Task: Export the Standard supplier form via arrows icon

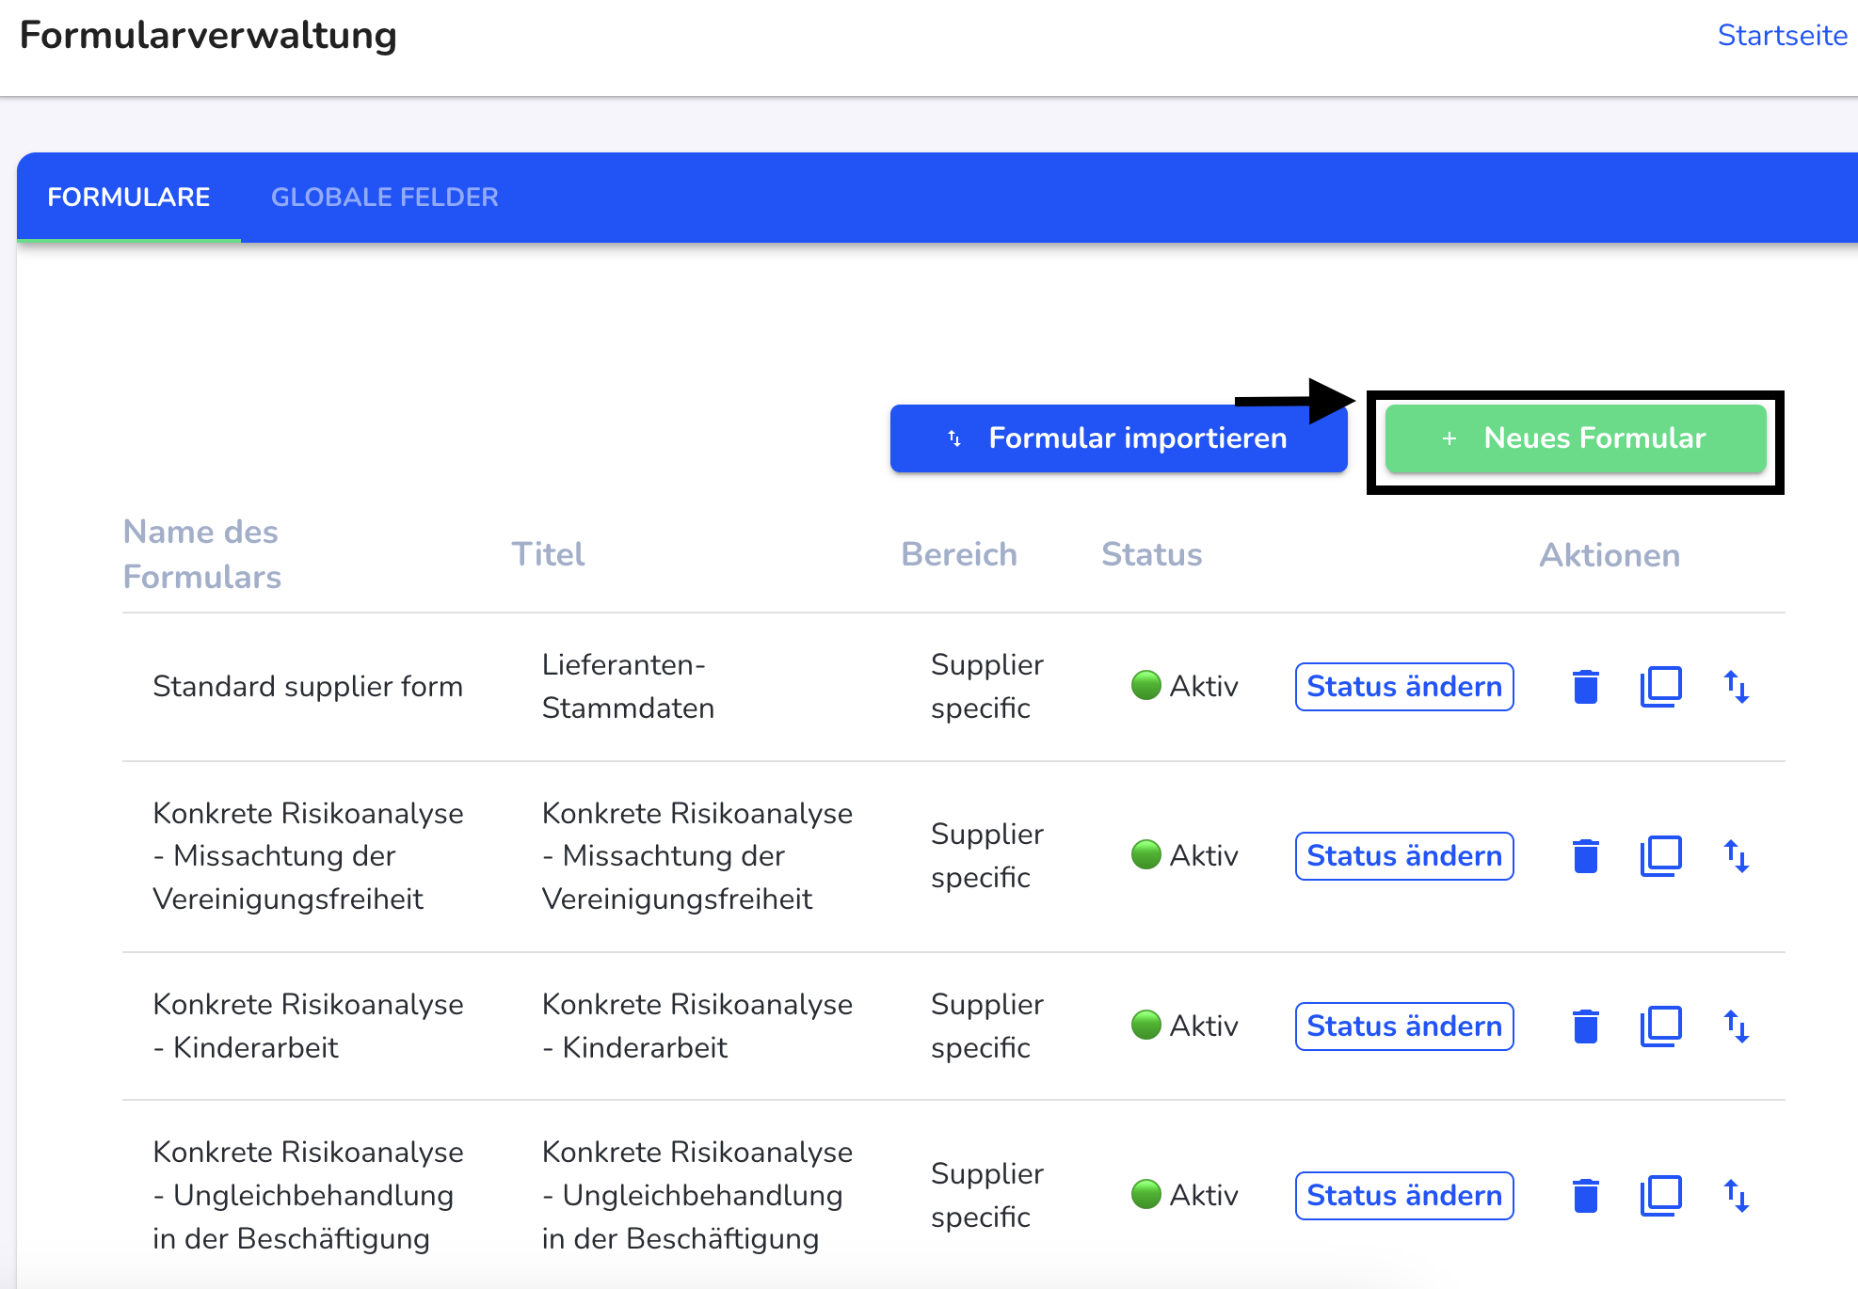Action: (x=1737, y=687)
